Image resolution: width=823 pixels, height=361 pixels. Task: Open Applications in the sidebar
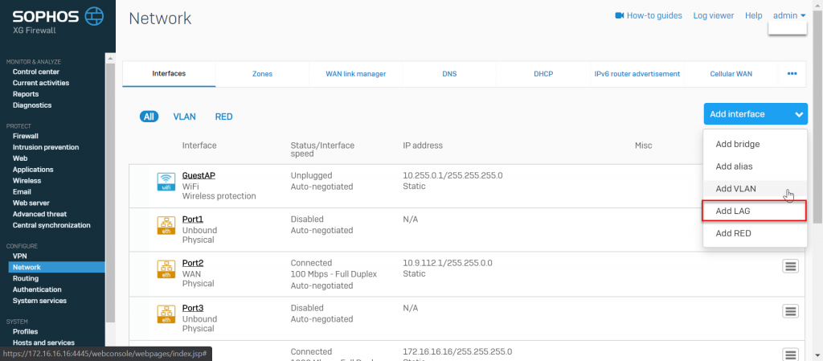pyautogui.click(x=33, y=170)
